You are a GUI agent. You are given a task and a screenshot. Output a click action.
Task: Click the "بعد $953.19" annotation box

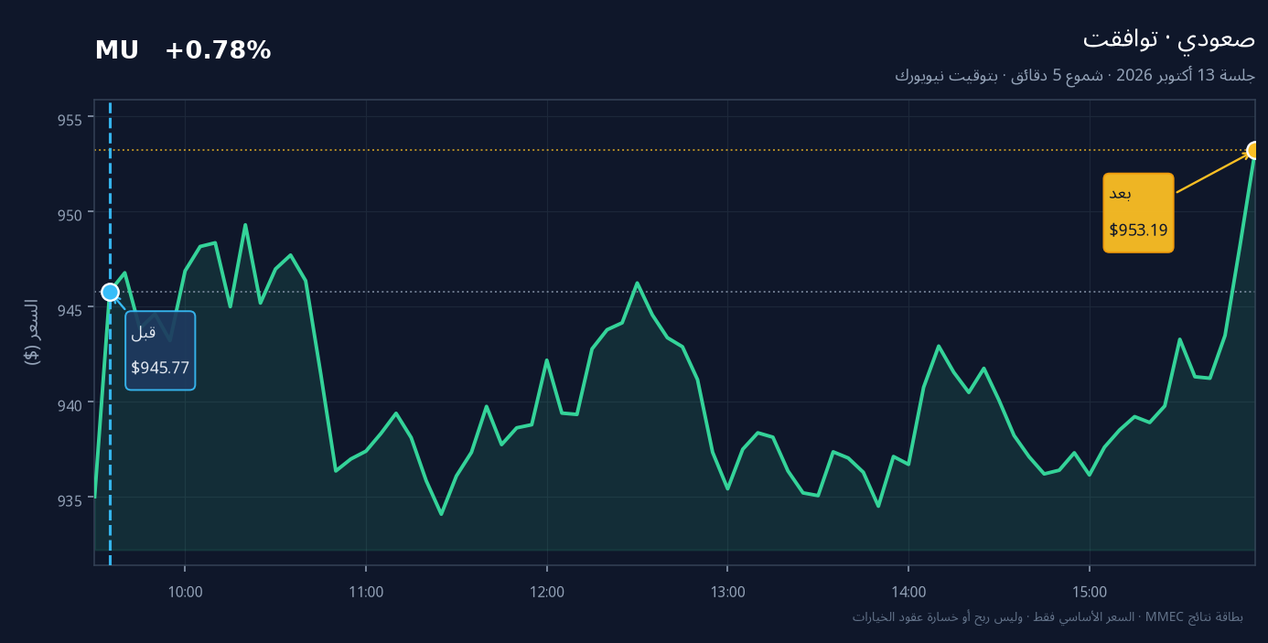point(1138,212)
